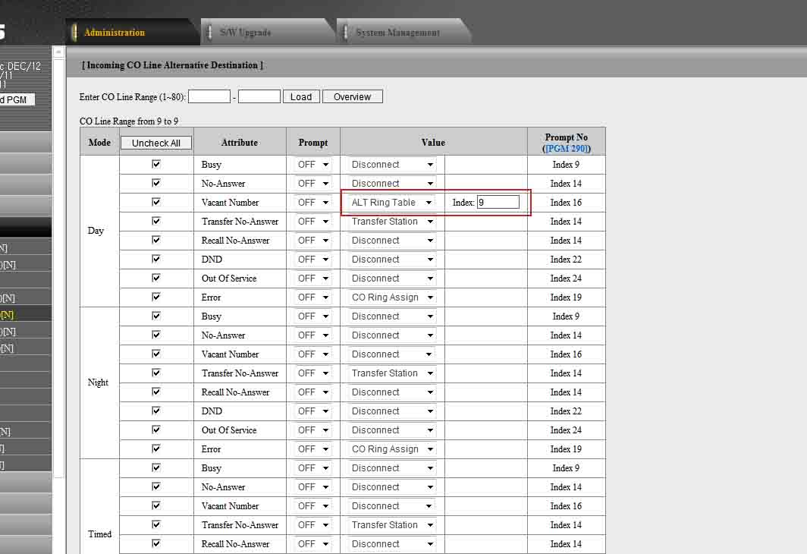The width and height of the screenshot is (807, 554).
Task: Uncheck the Day Busy checkbox
Action: click(156, 164)
